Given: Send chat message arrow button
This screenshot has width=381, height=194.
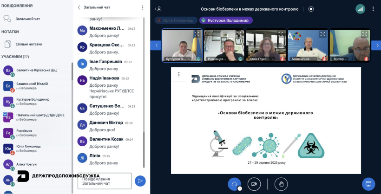Looking at the screenshot, I should click(x=140, y=181).
